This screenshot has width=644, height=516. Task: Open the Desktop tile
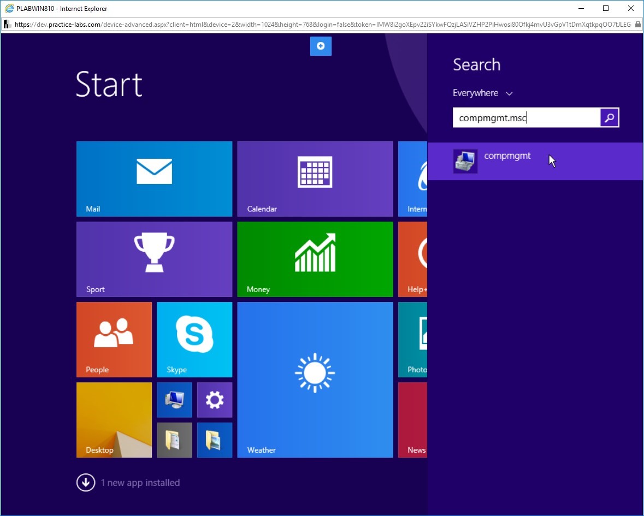click(114, 420)
